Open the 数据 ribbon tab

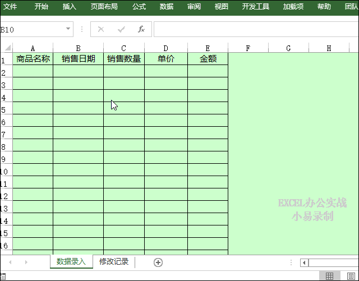point(167,6)
